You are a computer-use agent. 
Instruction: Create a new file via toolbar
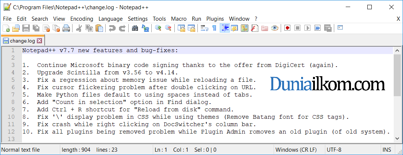[x=6, y=28]
